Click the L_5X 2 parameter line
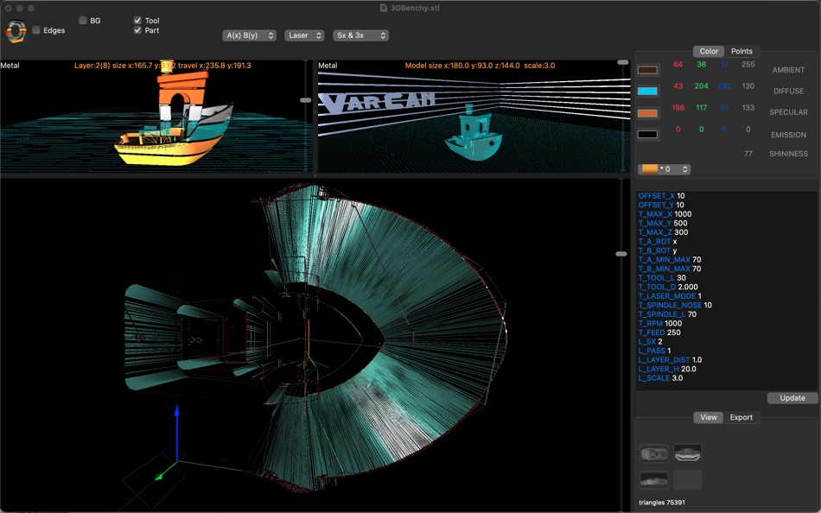The height and width of the screenshot is (513, 821). [650, 342]
